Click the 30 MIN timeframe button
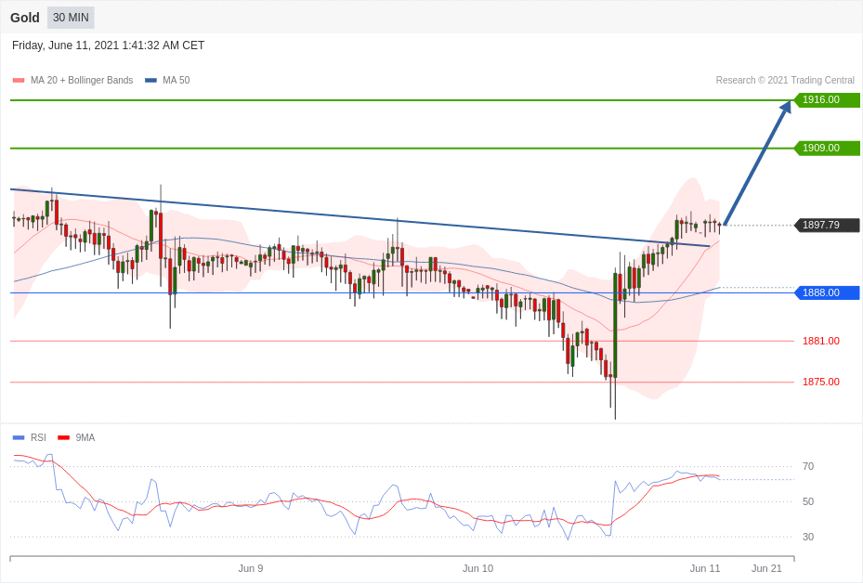The width and height of the screenshot is (863, 584). coord(71,18)
